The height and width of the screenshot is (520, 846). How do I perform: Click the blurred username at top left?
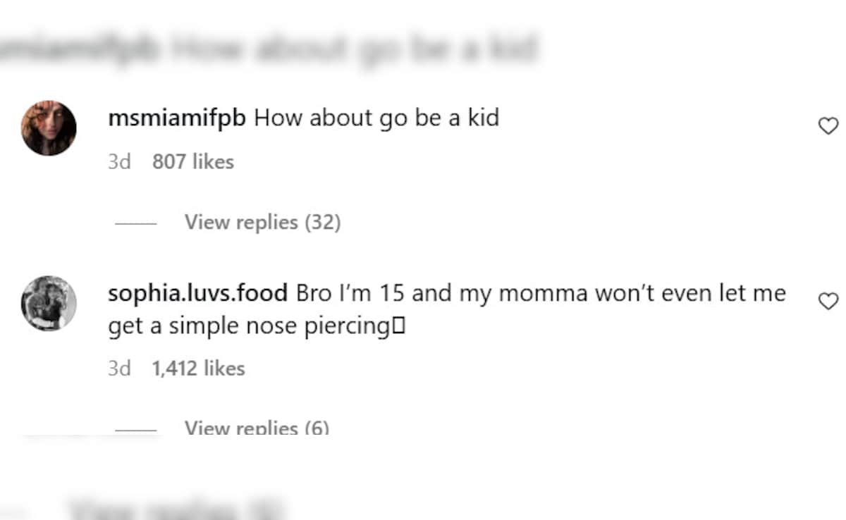[78, 51]
